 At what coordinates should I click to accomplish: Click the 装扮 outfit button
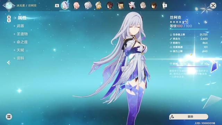tap(189, 117)
